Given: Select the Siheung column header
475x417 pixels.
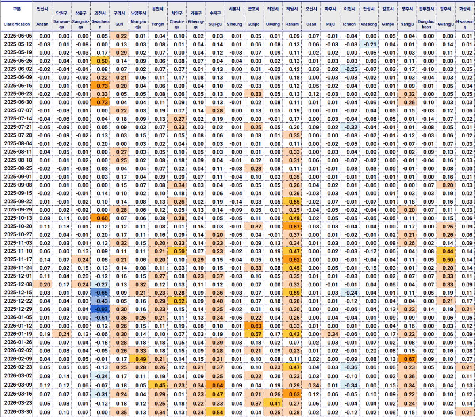Looking at the screenshot, I should 235,16.
